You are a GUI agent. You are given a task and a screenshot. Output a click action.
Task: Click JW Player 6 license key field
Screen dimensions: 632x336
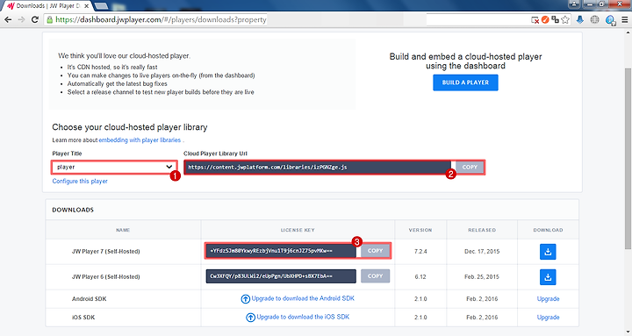(281, 276)
